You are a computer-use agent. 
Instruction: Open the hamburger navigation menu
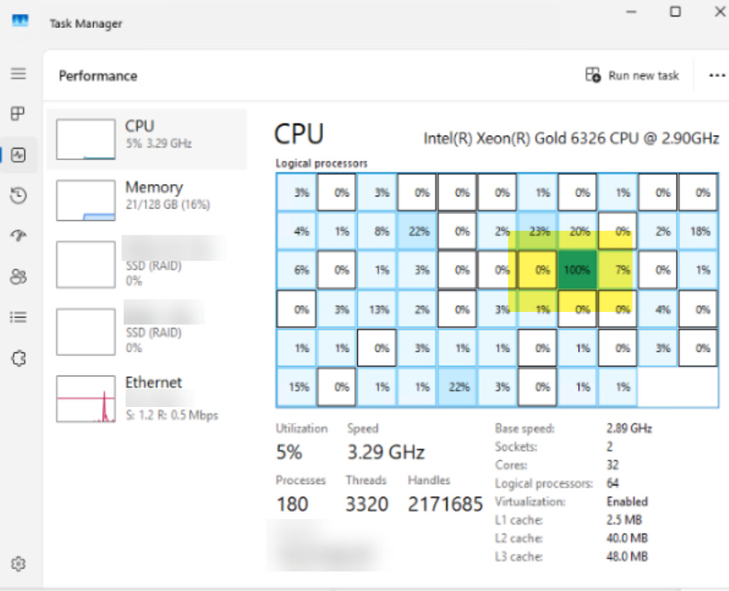click(18, 73)
